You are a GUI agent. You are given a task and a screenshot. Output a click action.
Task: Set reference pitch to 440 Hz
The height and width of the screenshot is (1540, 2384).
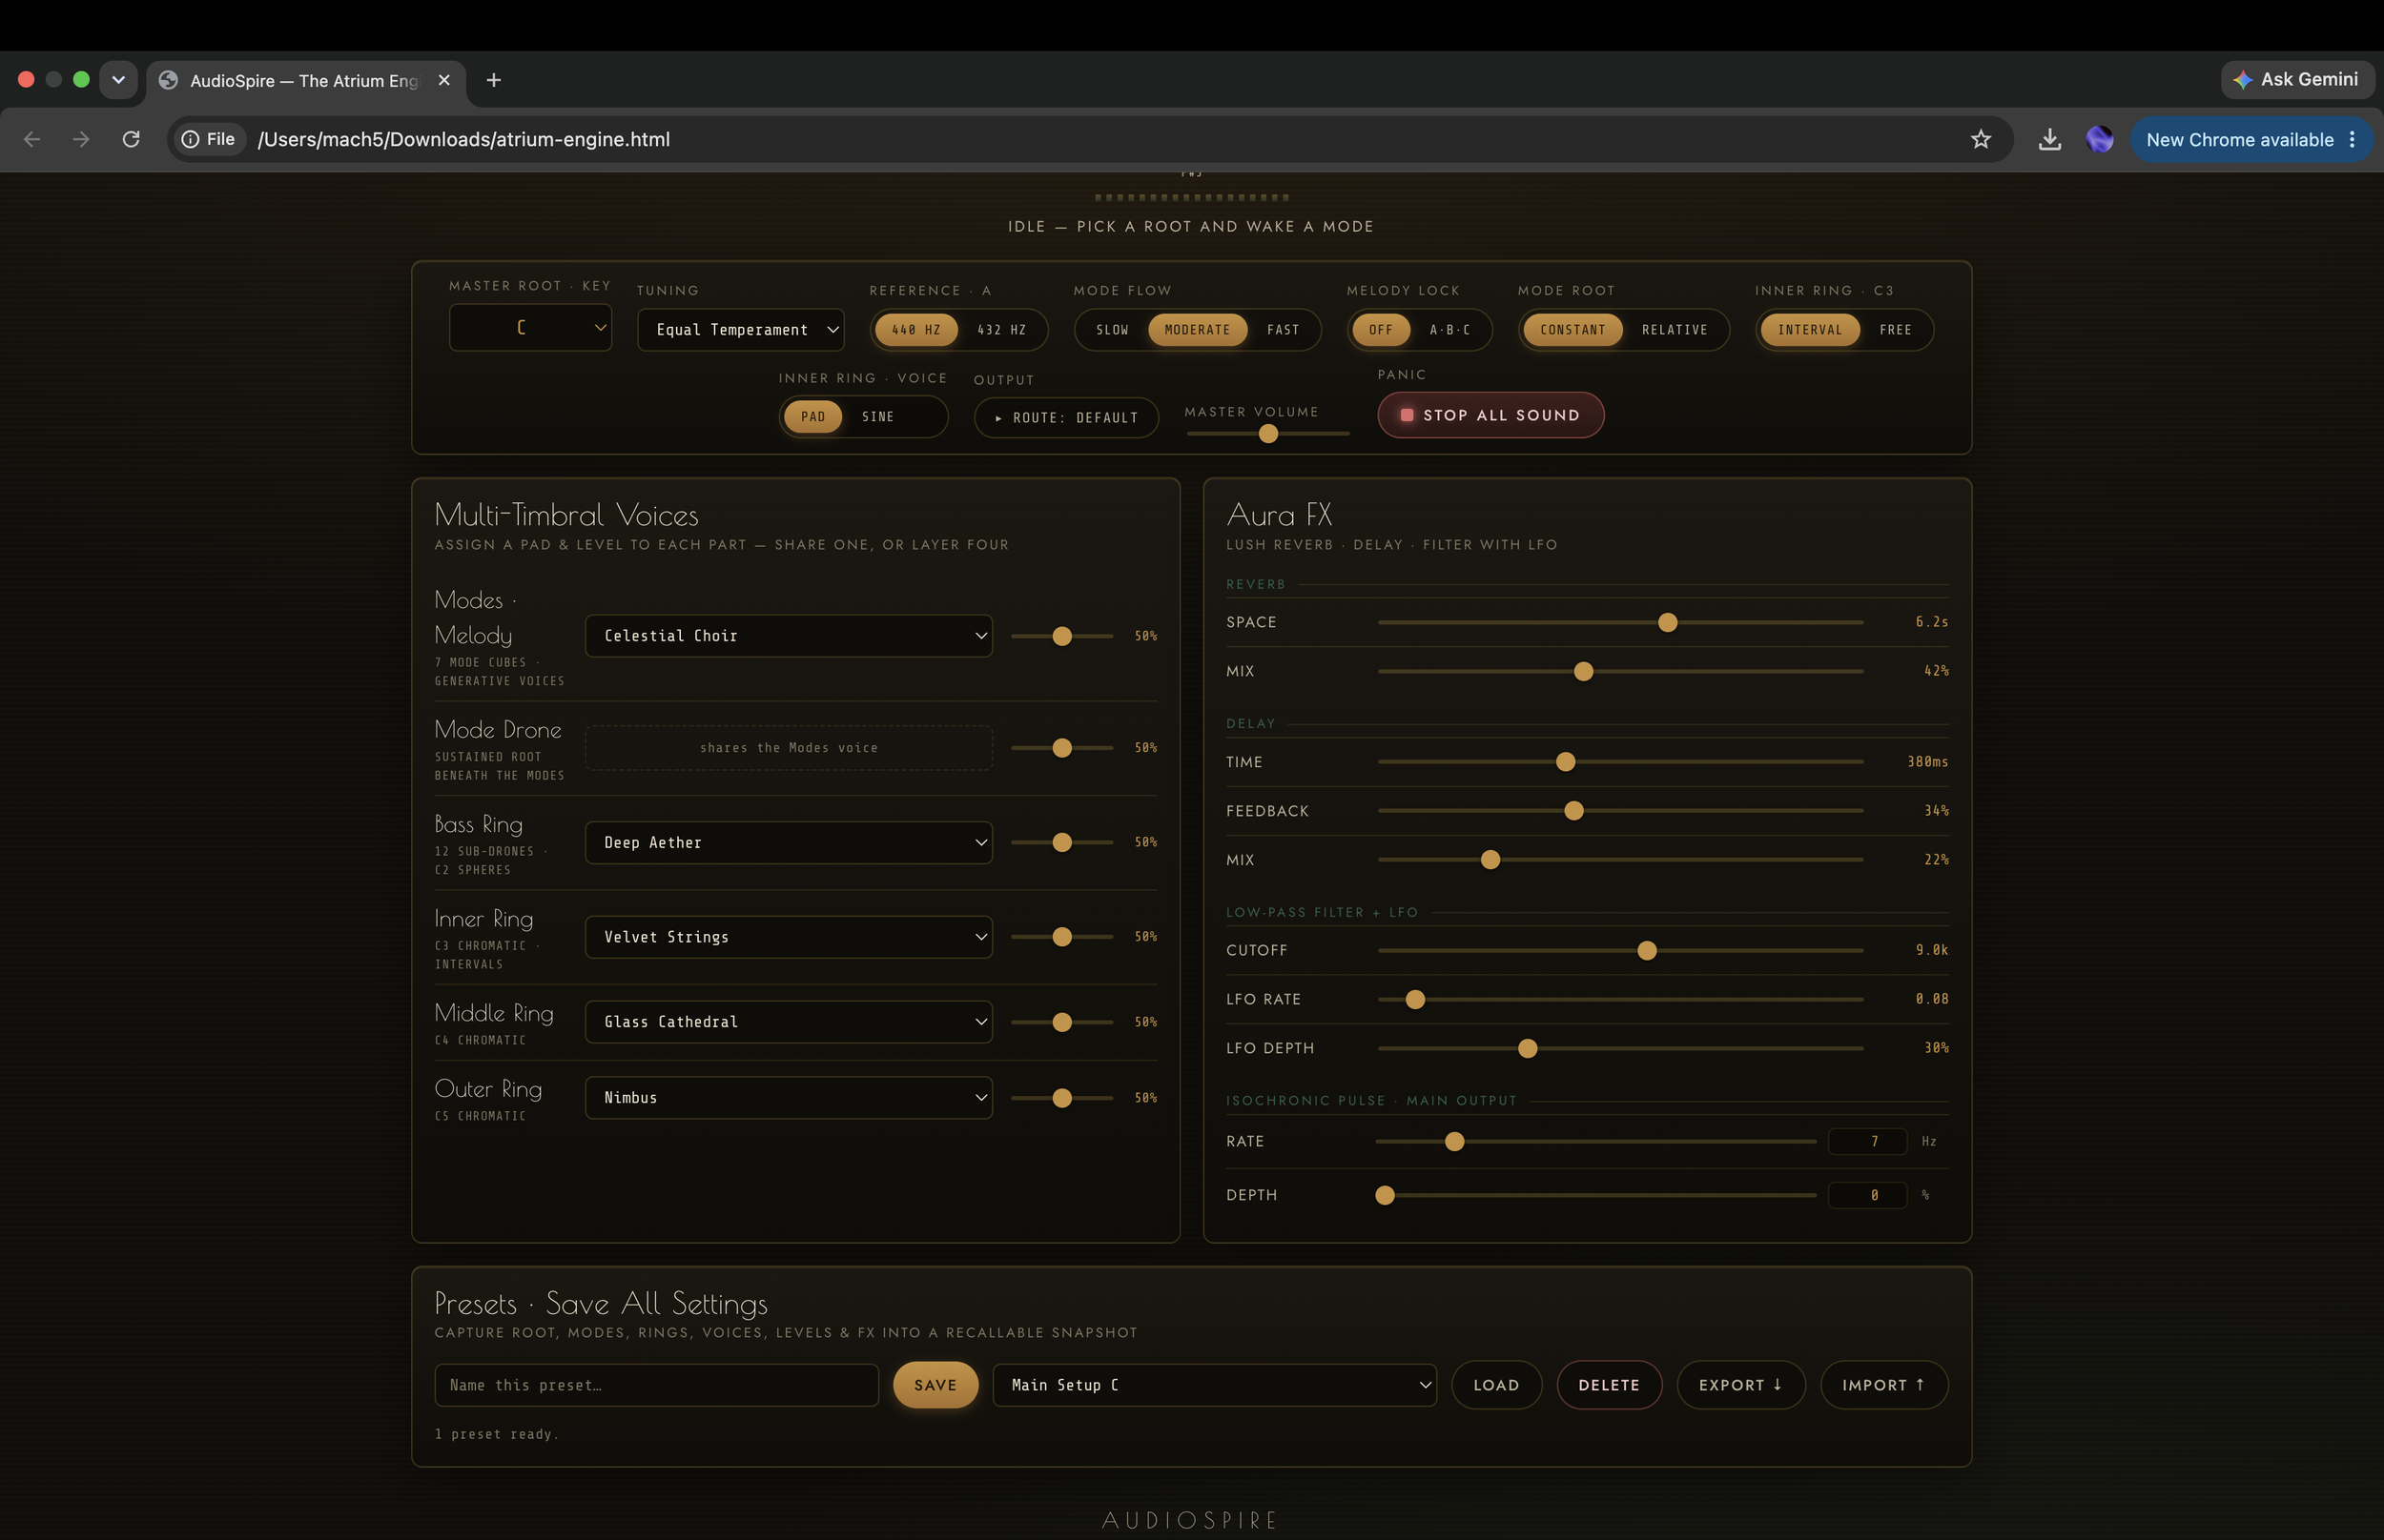click(x=916, y=330)
